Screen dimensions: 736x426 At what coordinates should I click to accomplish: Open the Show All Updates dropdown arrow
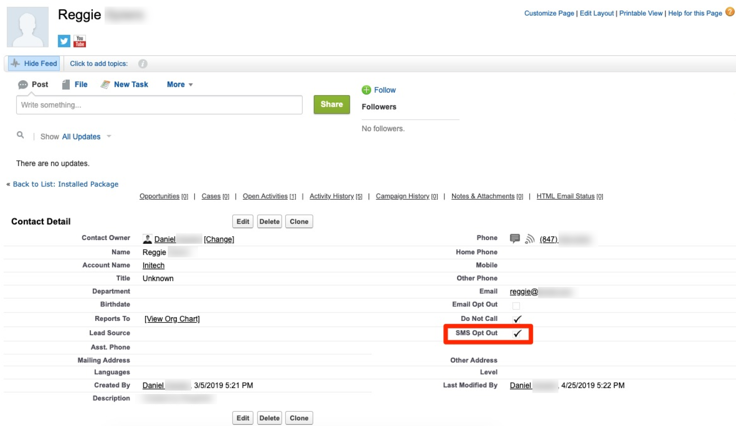click(x=109, y=136)
